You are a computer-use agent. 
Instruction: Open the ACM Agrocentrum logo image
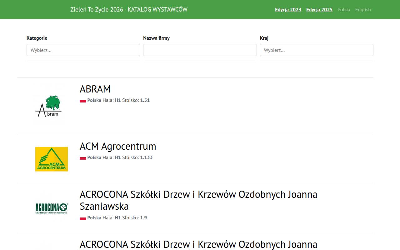point(52,159)
